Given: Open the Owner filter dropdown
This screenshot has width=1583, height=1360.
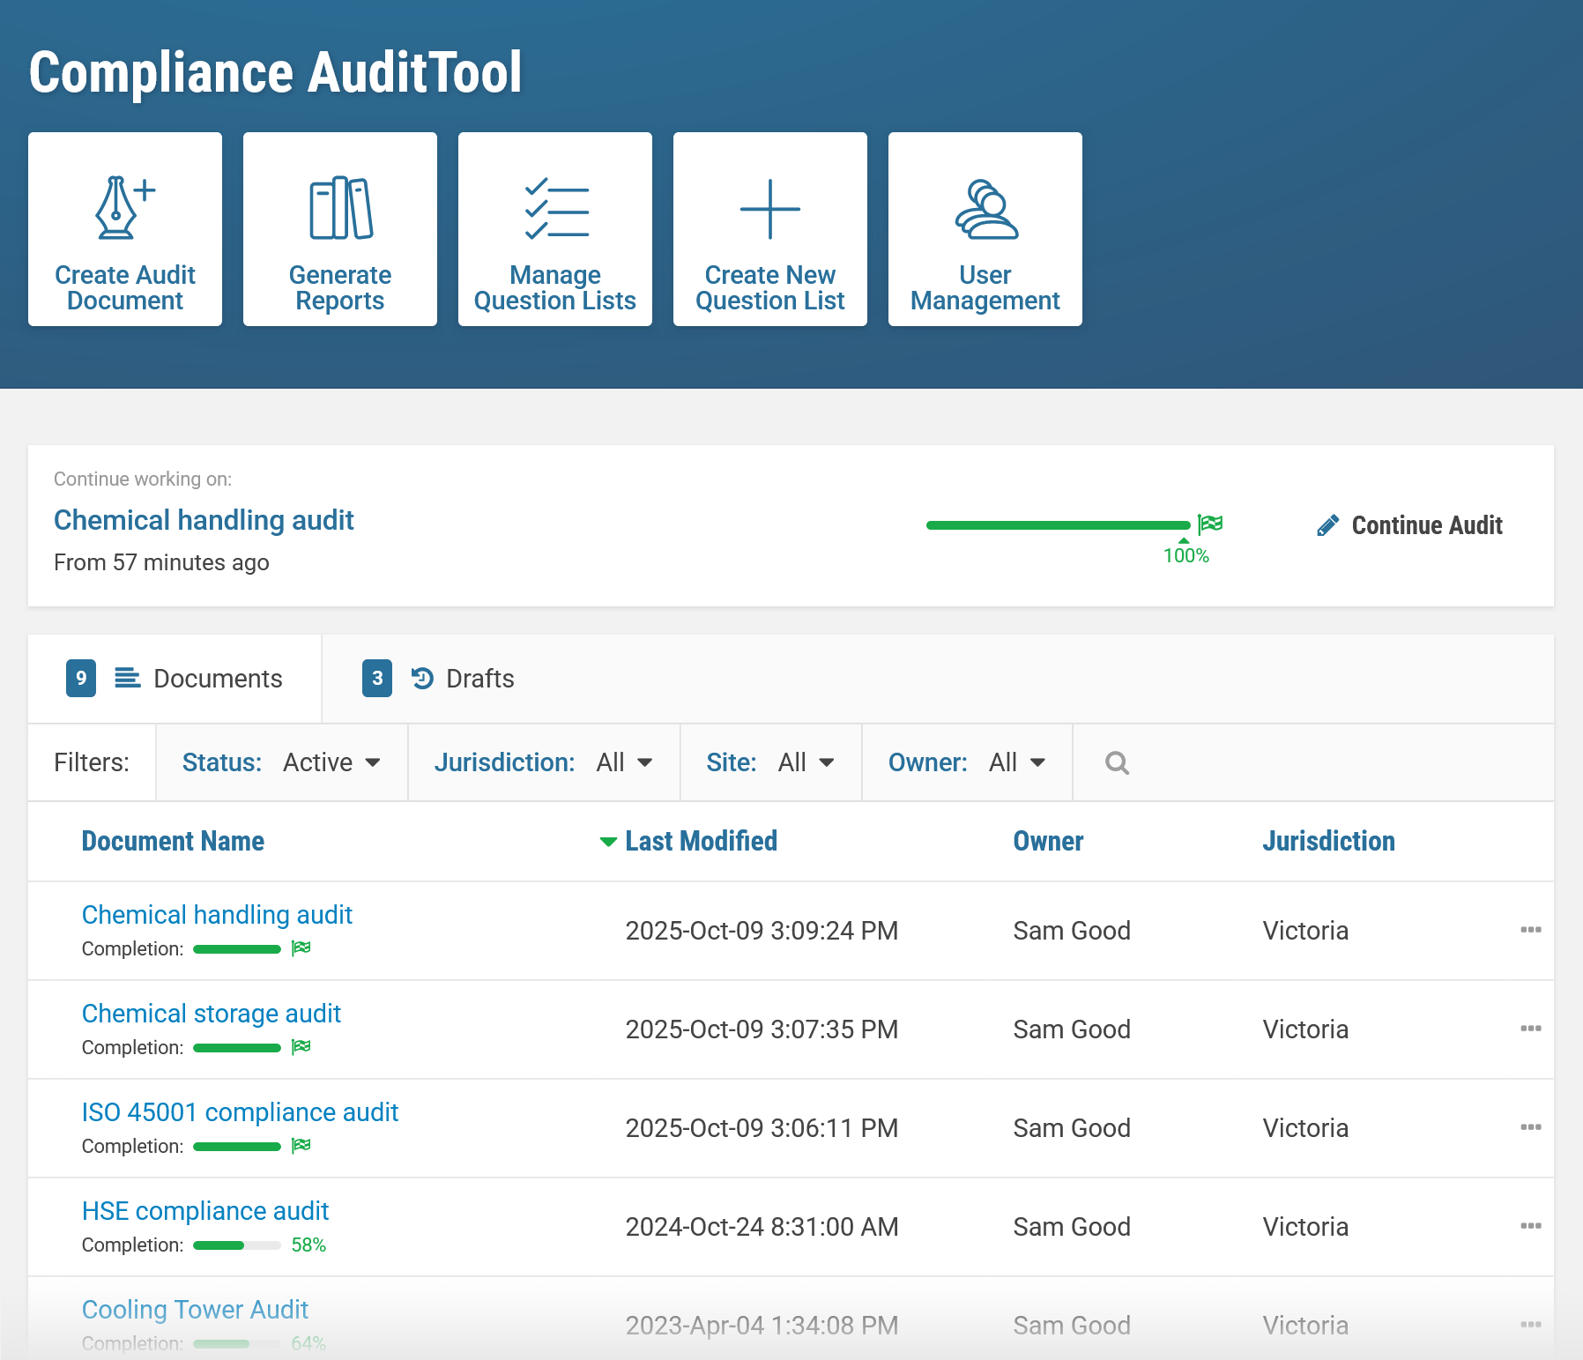Looking at the screenshot, I should 967,762.
